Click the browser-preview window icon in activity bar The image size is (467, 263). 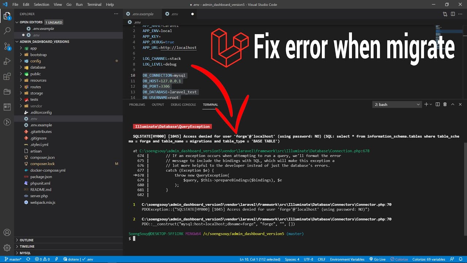coord(7,107)
